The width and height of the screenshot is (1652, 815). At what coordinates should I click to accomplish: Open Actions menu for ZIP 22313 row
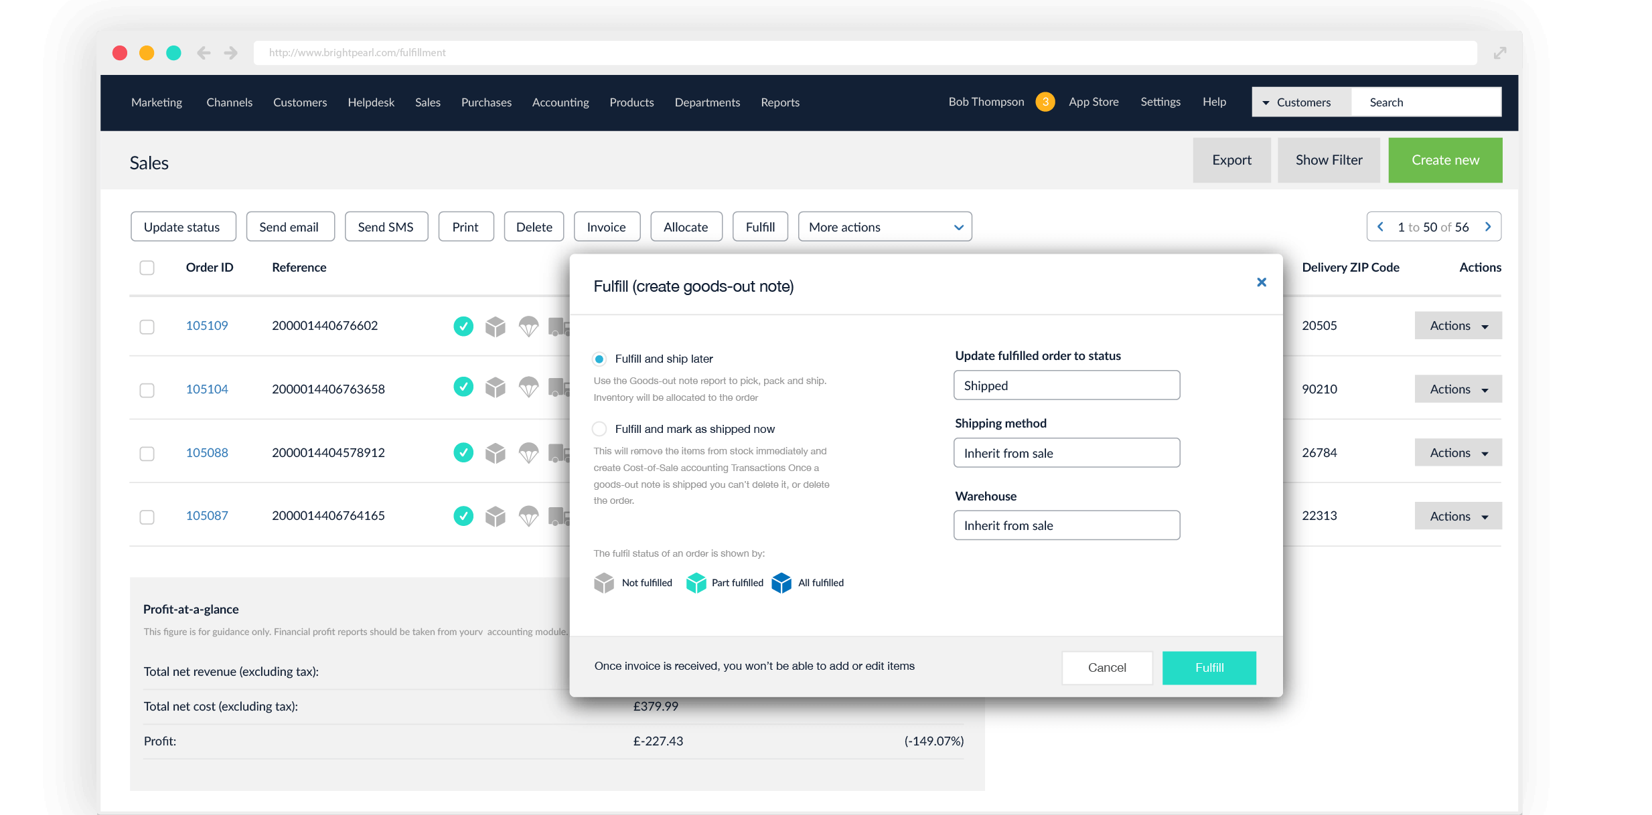tap(1458, 516)
